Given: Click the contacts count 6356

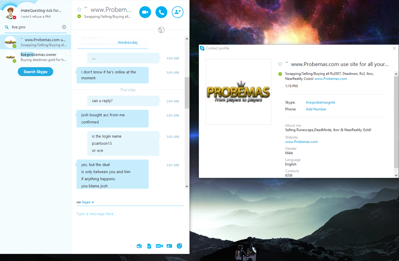Looking at the screenshot, I should pyautogui.click(x=289, y=175).
